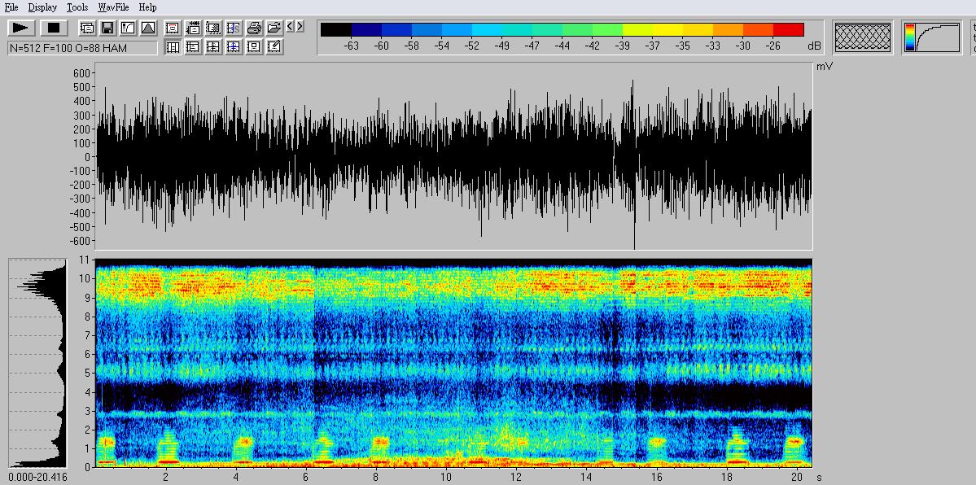Click the bell-shaped curve icon
976x485 pixels.
point(148,28)
